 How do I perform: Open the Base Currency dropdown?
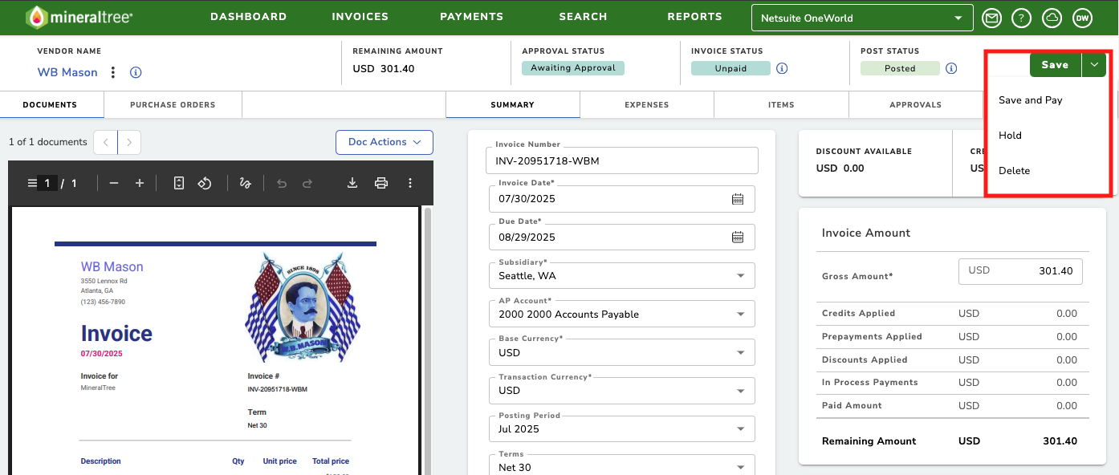tap(621, 352)
